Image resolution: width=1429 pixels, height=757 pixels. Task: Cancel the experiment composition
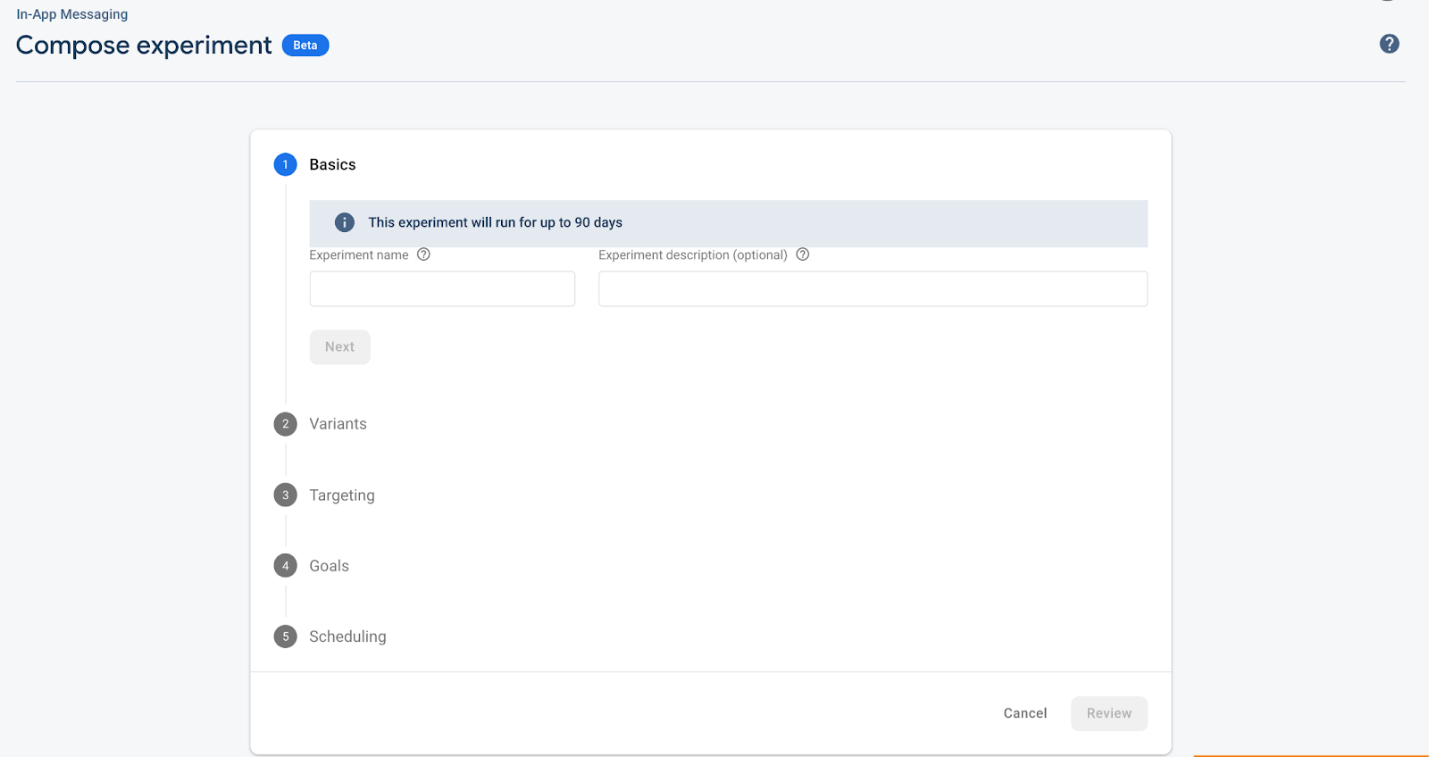pos(1024,713)
